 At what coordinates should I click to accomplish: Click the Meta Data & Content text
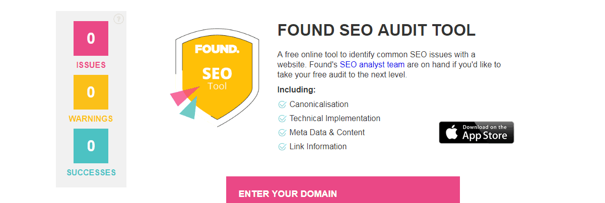[327, 133]
